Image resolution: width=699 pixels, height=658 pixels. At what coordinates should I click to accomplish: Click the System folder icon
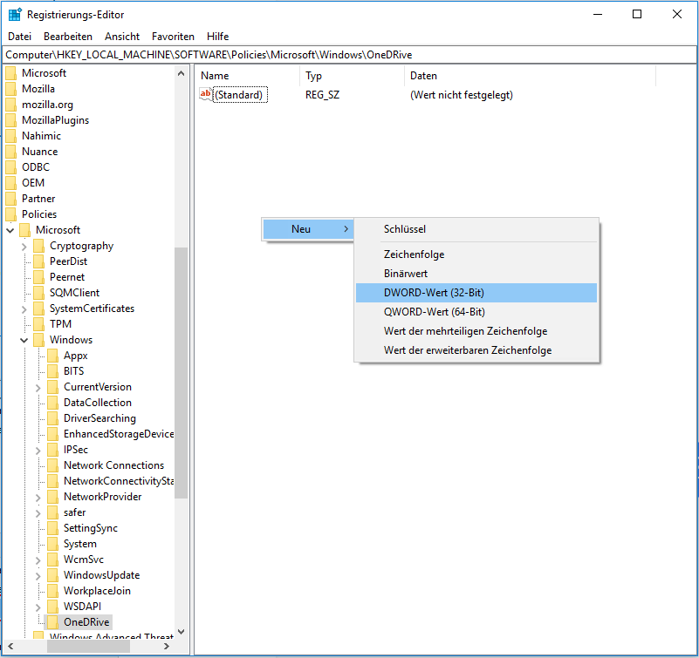52,544
